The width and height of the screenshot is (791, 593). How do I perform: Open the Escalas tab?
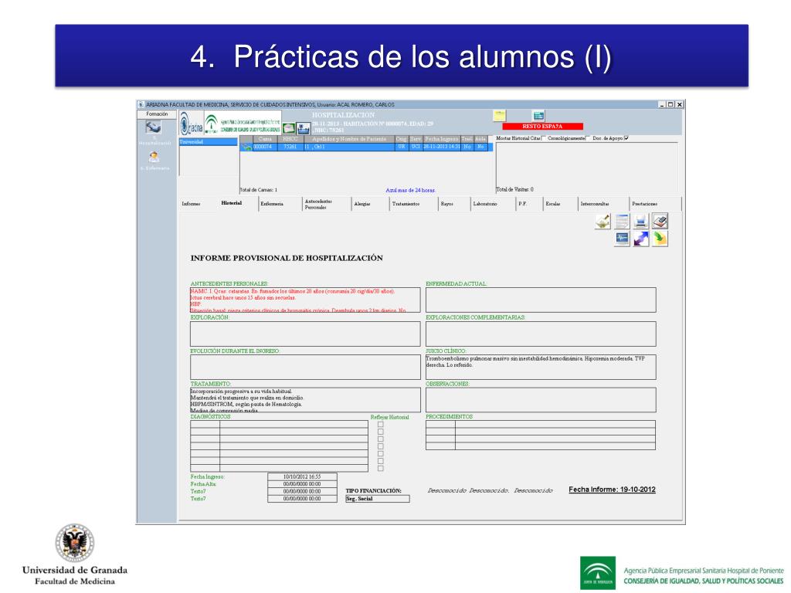(x=553, y=204)
